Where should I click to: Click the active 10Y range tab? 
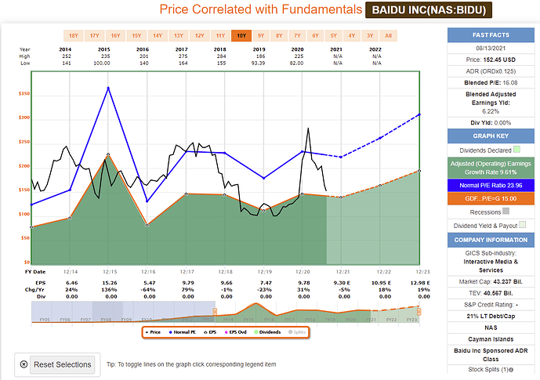241,35
